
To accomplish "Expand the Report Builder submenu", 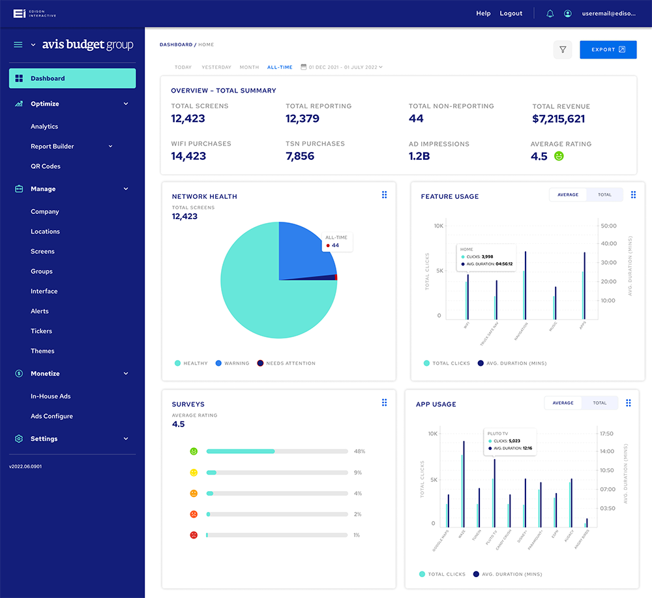I will [110, 147].
